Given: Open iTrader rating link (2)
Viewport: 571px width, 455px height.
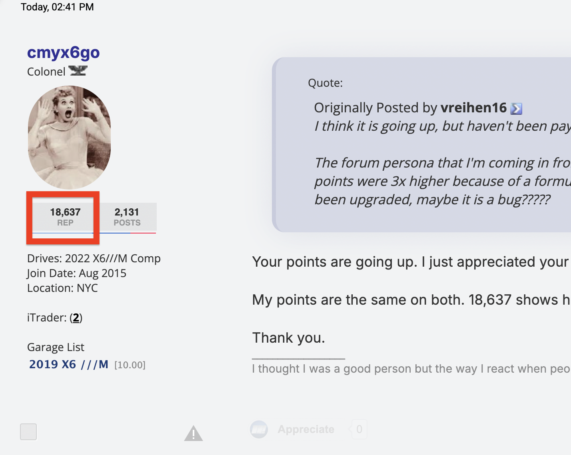Looking at the screenshot, I should click(x=76, y=318).
